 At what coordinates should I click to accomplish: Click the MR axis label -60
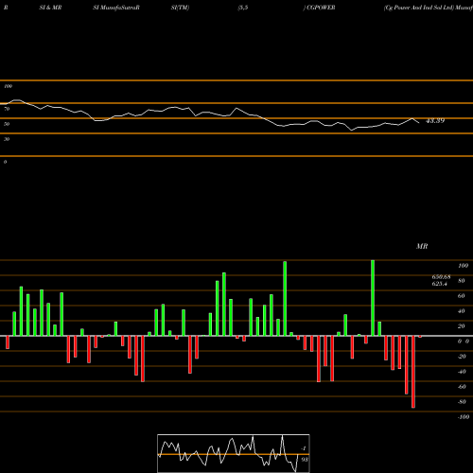click(462, 387)
